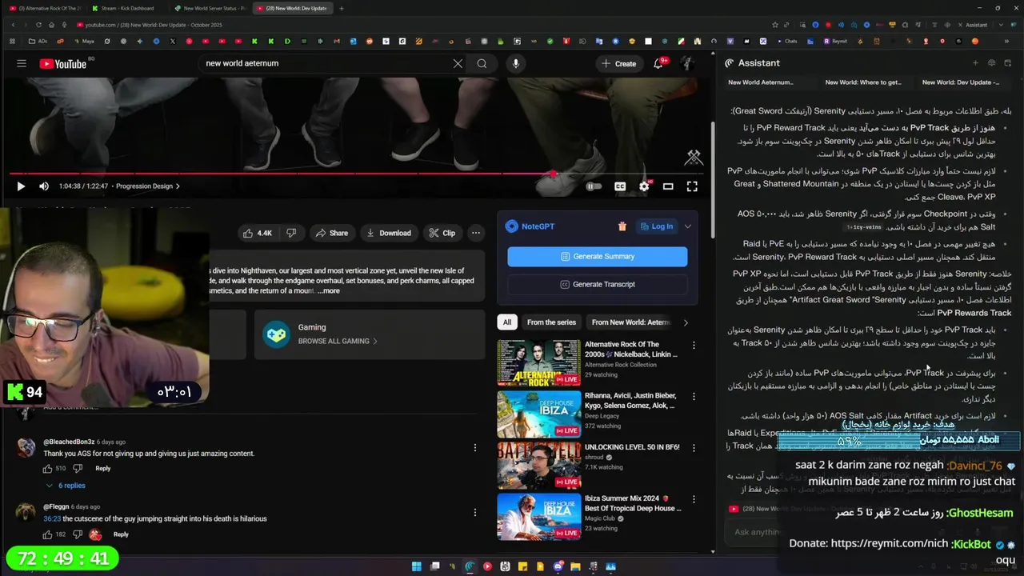
Task: Reply to BleachedBon3z comment
Action: (103, 469)
